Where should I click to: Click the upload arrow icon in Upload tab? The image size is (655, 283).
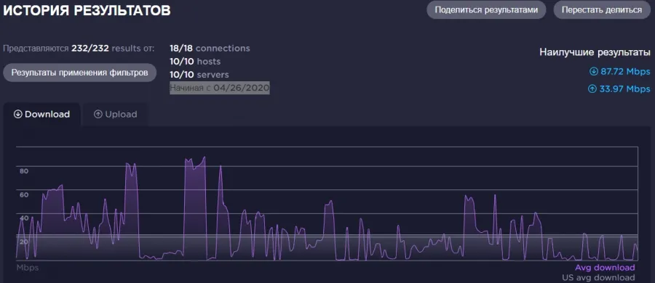(x=98, y=114)
